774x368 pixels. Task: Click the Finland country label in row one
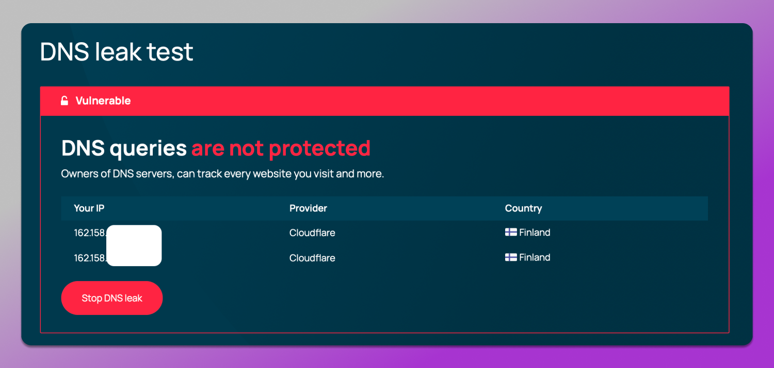534,232
